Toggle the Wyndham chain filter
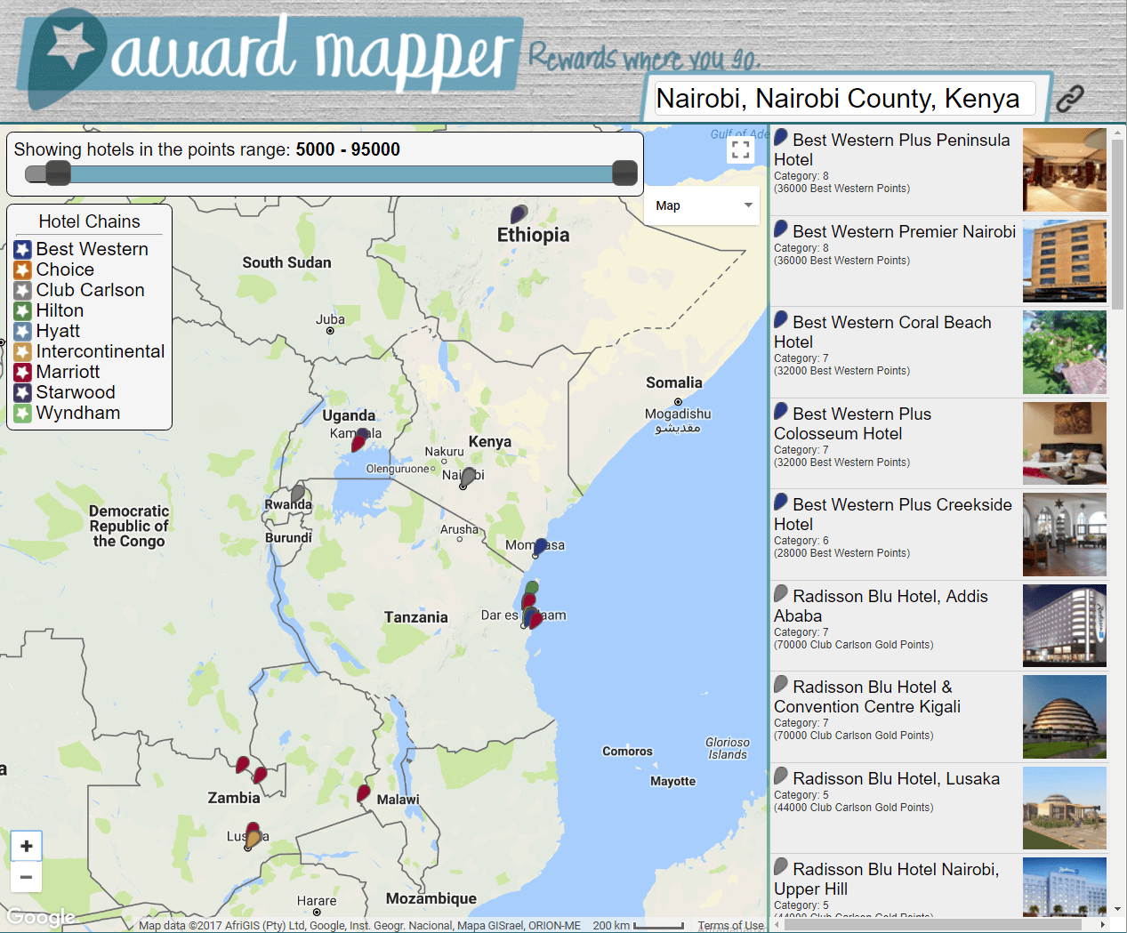This screenshot has width=1127, height=933. (23, 414)
